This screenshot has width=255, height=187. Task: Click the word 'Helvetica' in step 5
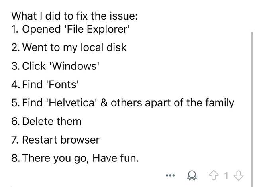(72, 103)
